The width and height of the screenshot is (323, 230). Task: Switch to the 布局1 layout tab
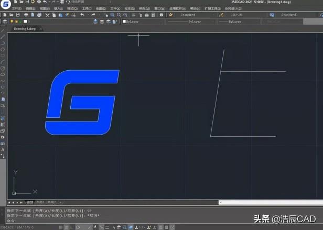click(x=40, y=202)
